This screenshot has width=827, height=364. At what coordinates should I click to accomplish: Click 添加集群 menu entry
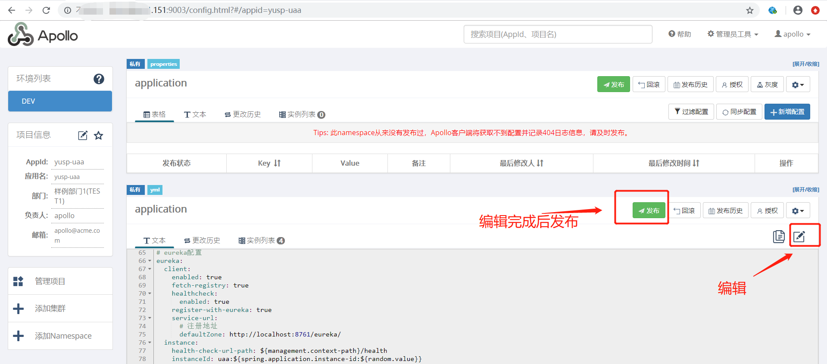tap(60, 308)
